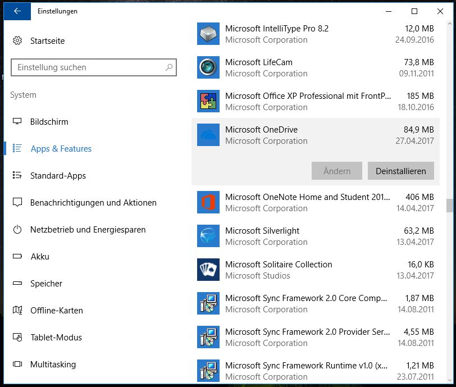This screenshot has width=456, height=387.
Task: Open the Bildschirm settings page
Action: click(49, 122)
